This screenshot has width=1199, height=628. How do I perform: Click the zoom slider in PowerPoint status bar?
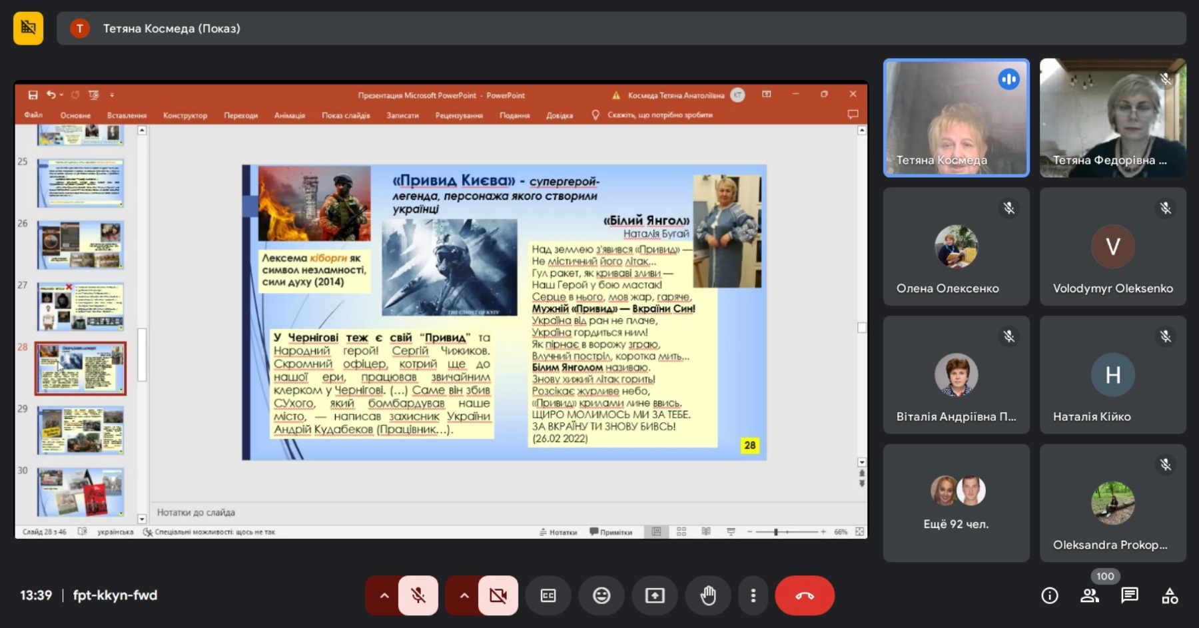pos(786,532)
